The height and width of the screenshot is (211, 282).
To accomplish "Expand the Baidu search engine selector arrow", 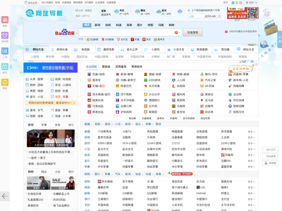I will (x=76, y=33).
